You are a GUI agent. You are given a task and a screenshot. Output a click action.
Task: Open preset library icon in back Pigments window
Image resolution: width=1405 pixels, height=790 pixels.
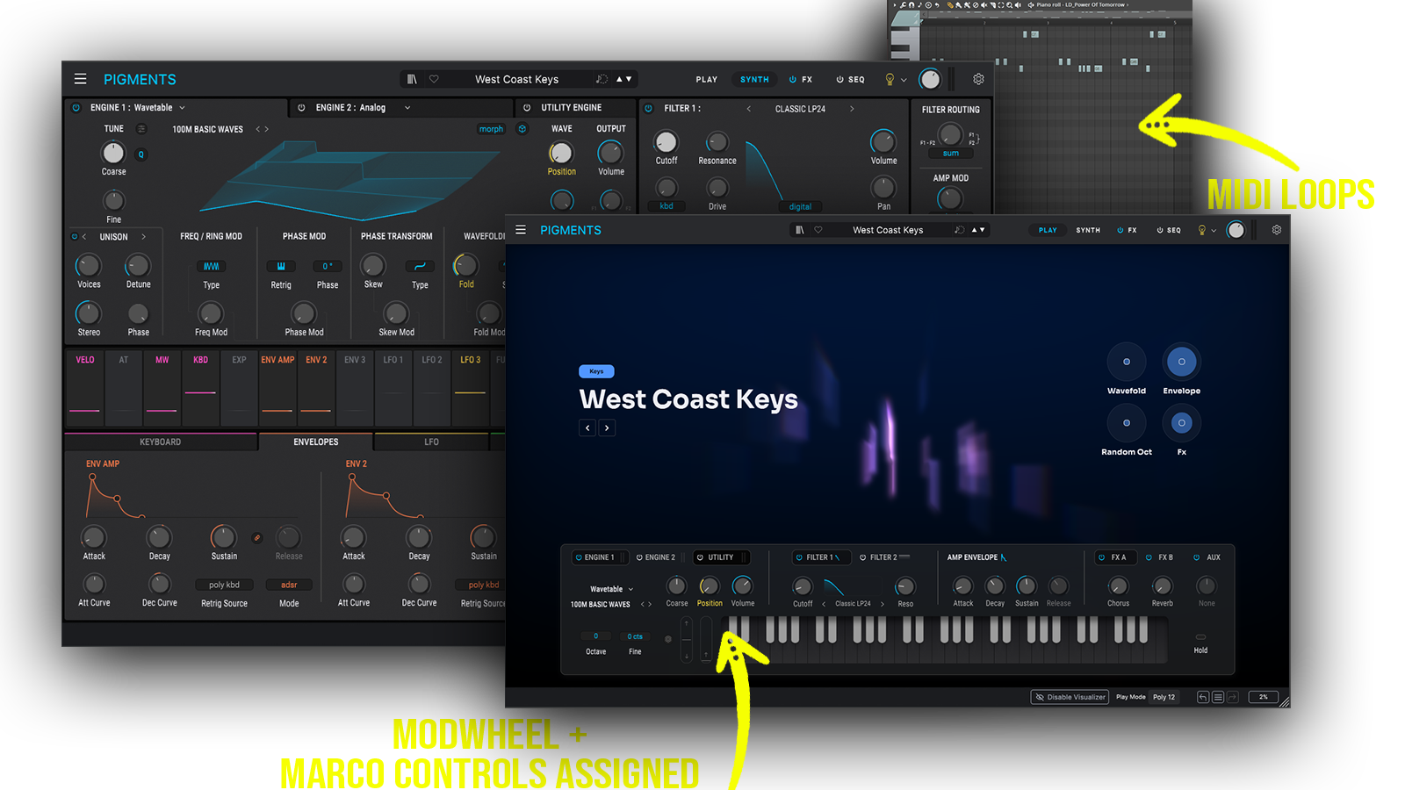412,79
